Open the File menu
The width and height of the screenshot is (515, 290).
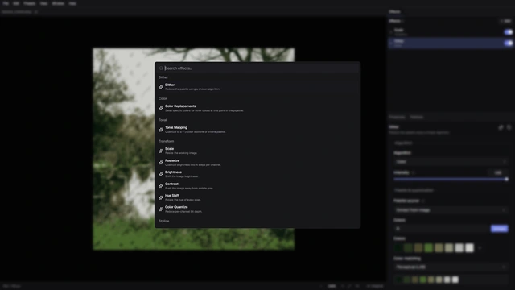pyautogui.click(x=6, y=3)
